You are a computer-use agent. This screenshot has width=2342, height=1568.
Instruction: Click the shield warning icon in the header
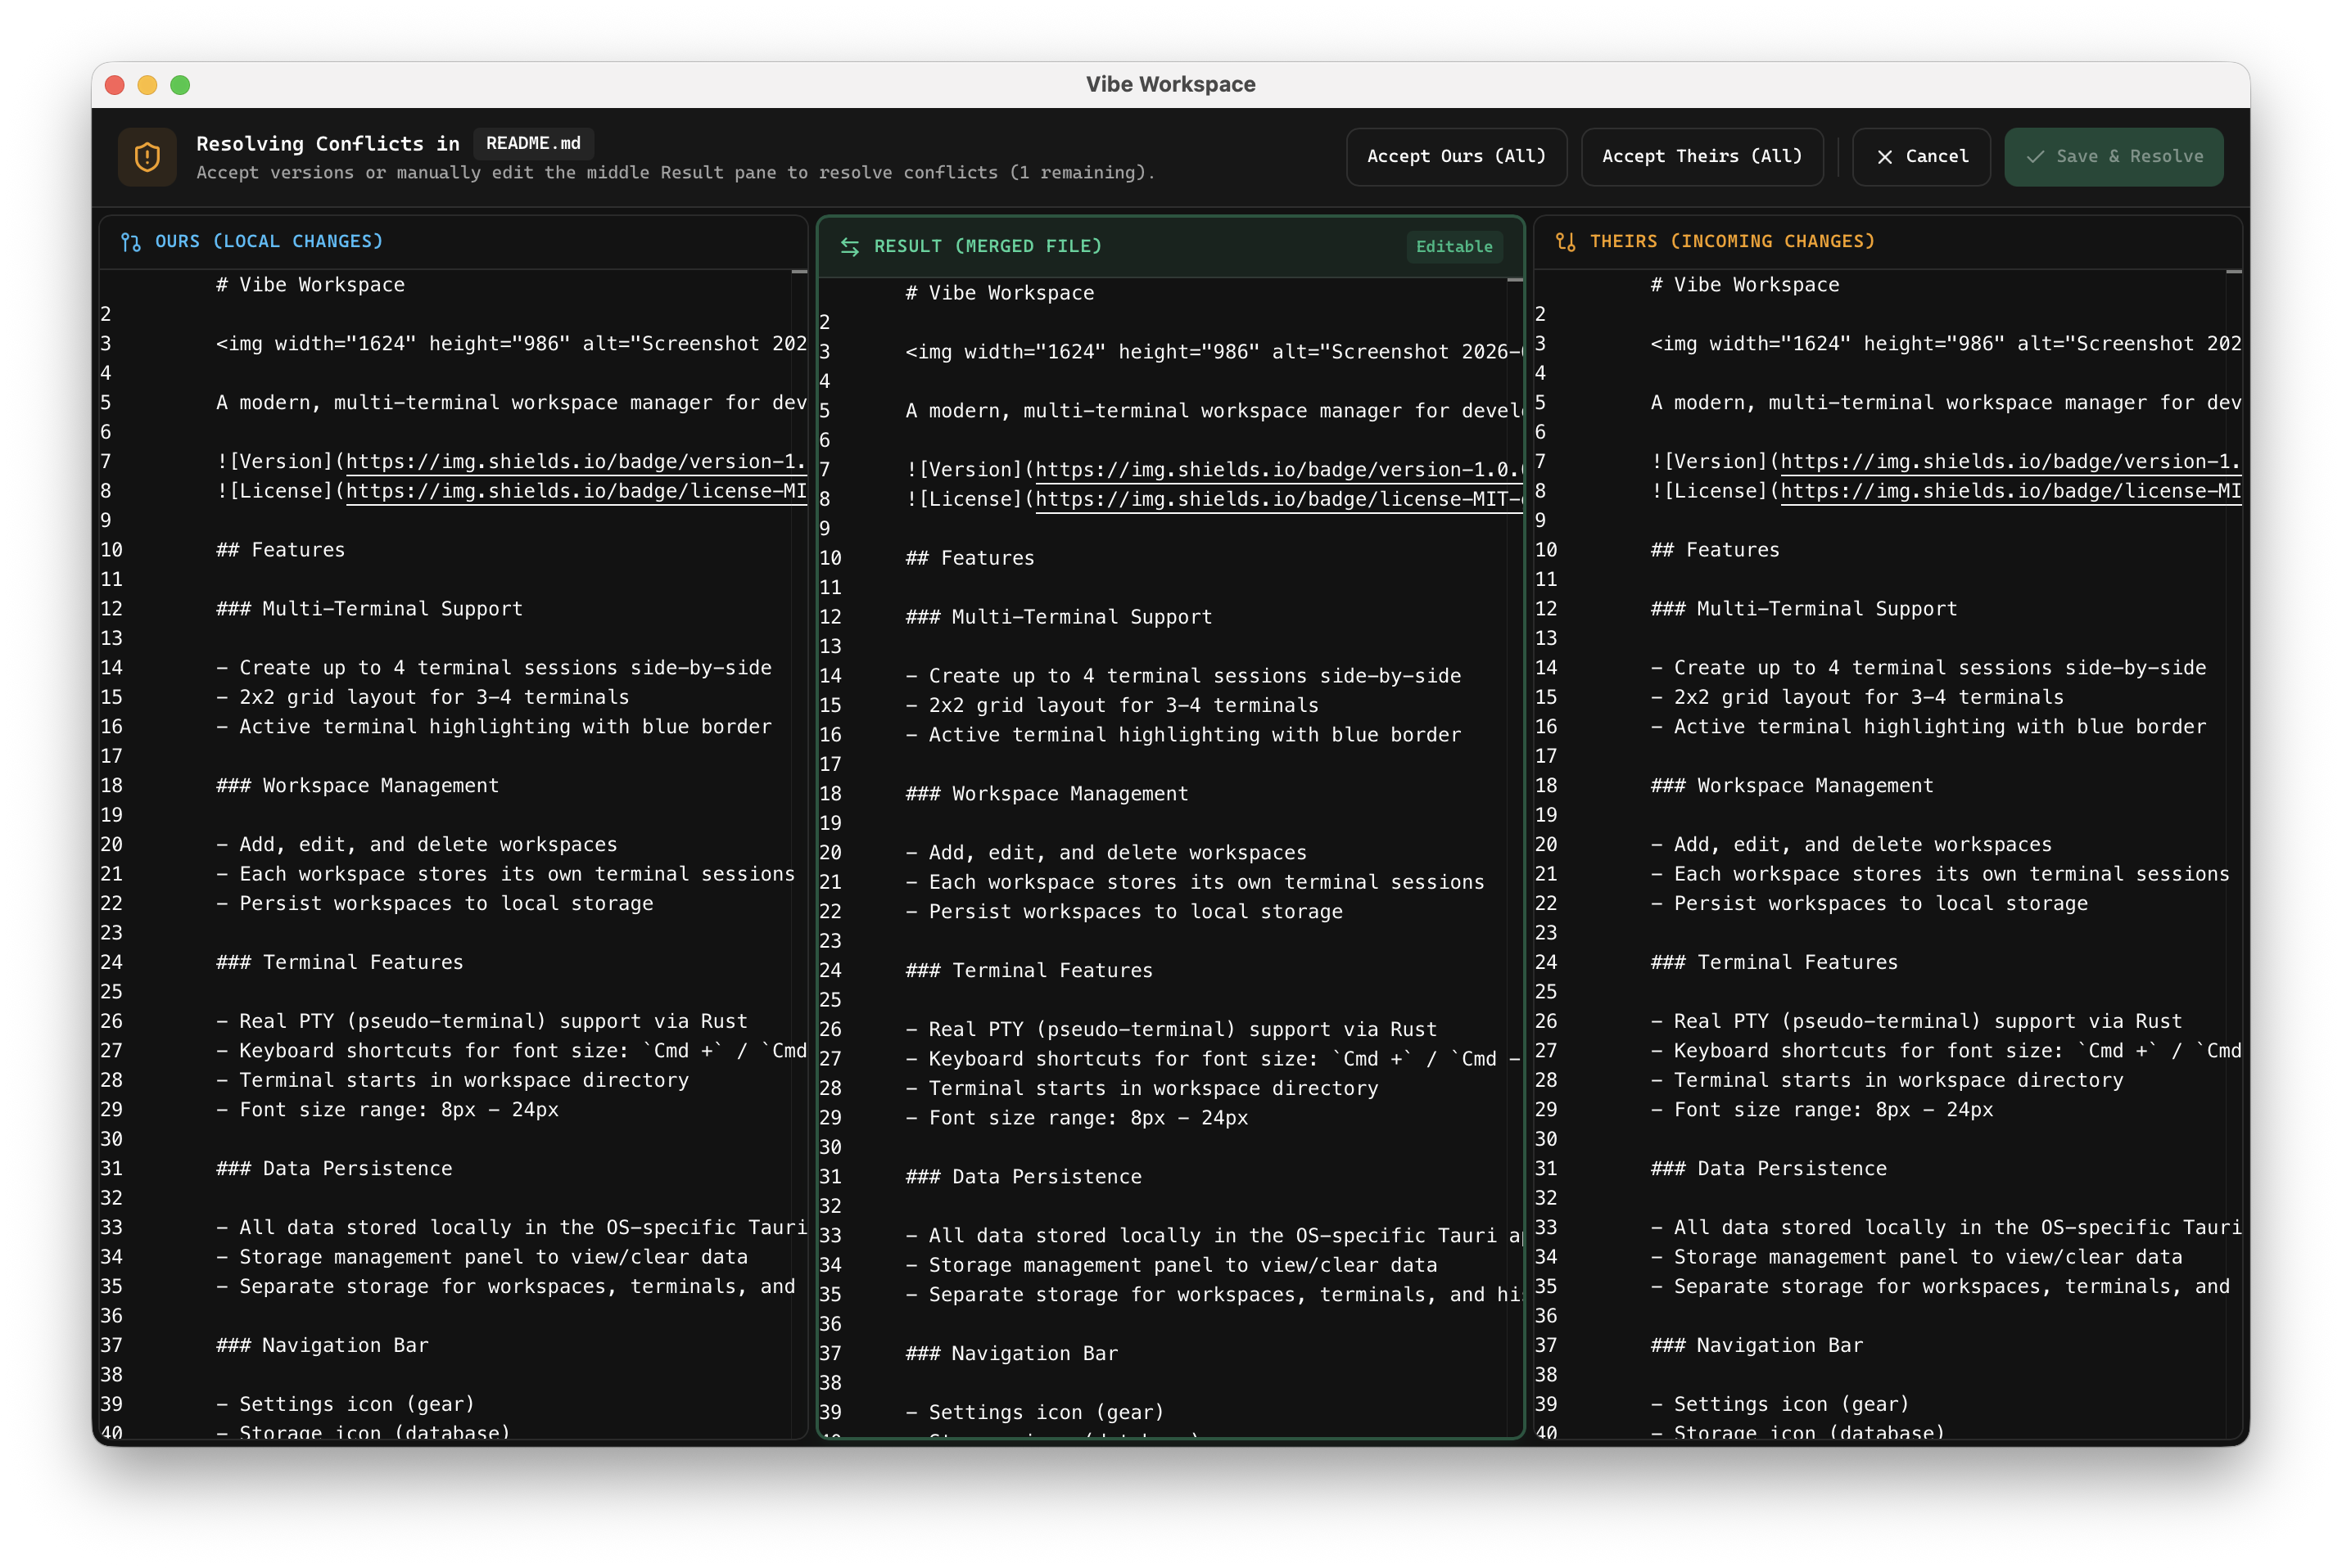click(147, 157)
